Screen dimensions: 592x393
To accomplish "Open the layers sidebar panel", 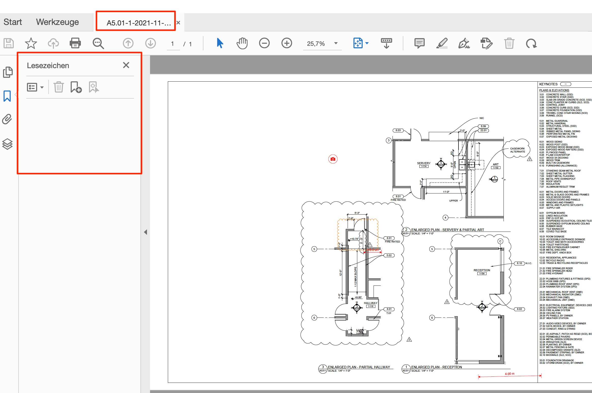I will 7,144.
